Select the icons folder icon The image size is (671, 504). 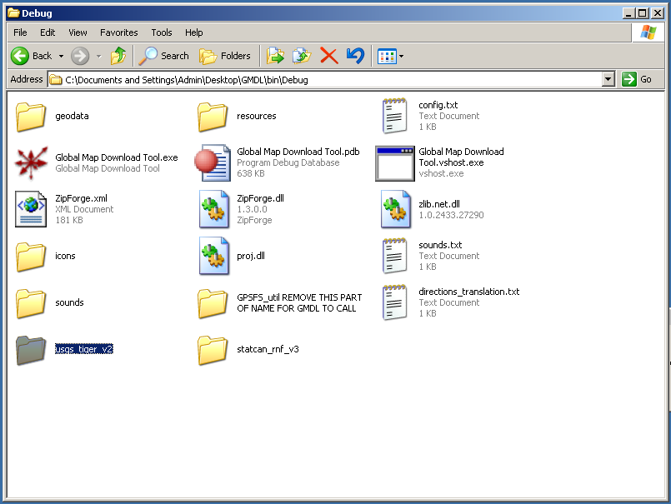click(x=31, y=257)
